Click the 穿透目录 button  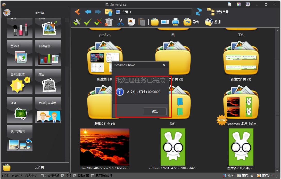point(218,12)
